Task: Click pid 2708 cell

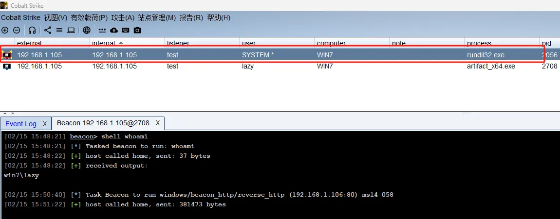Action: (x=549, y=66)
